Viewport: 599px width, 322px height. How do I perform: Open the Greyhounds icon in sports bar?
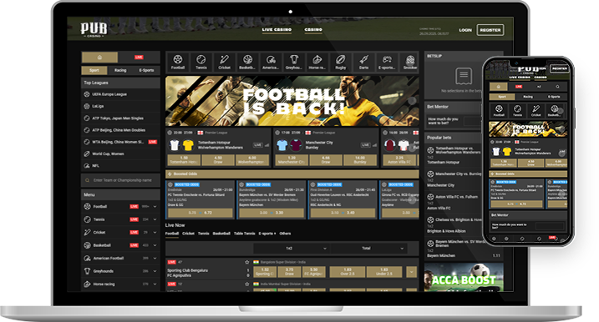[294, 62]
